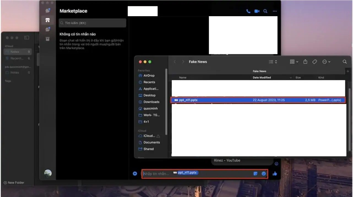Start a video call

coord(257,11)
